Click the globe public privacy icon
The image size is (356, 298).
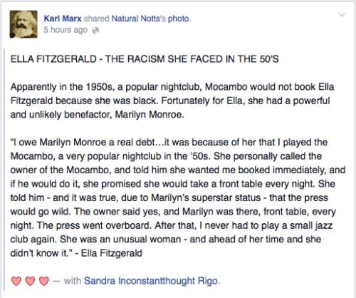click(95, 31)
